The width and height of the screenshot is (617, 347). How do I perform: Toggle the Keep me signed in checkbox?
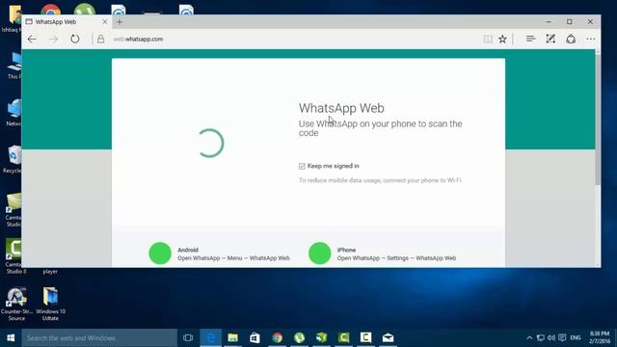[x=302, y=167]
